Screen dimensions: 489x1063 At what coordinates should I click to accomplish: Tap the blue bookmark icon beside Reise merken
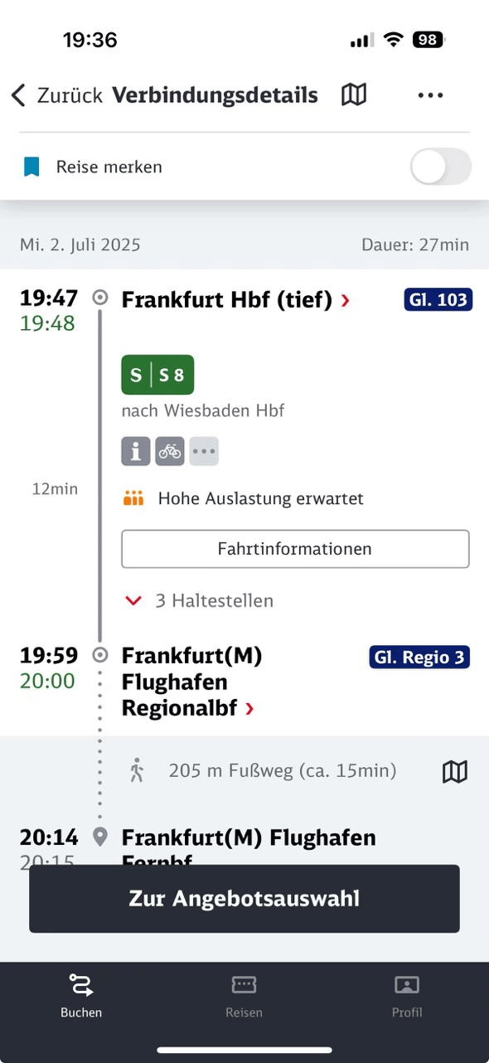31,167
